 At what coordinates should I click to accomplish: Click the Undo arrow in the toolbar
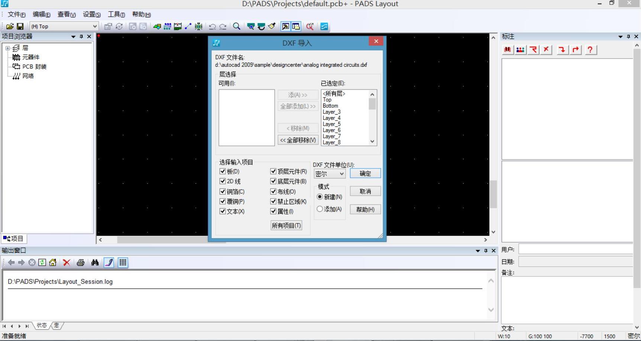[213, 26]
